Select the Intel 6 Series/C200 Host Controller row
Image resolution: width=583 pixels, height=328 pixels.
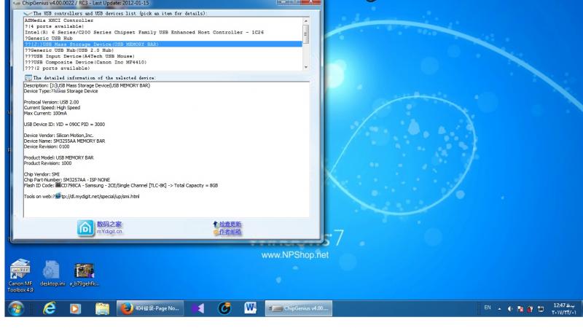click(x=163, y=32)
